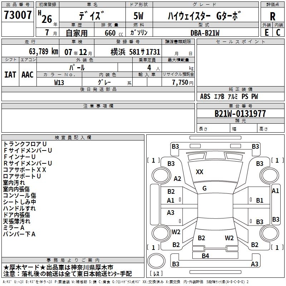Select registration number 横浜 581 サ 1731
The height and width of the screenshot is (286, 286).
tap(135, 52)
